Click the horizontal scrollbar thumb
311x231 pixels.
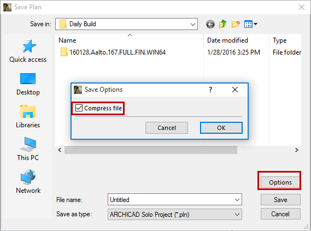point(151,150)
